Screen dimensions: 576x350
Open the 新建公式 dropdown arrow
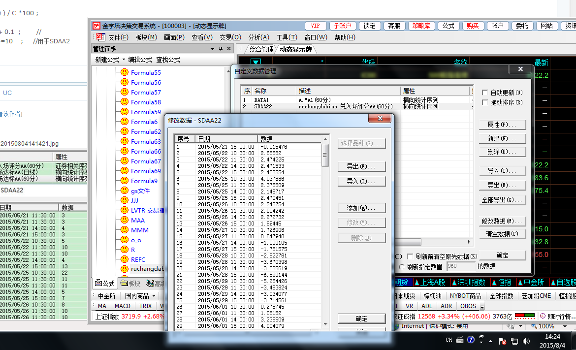(124, 60)
